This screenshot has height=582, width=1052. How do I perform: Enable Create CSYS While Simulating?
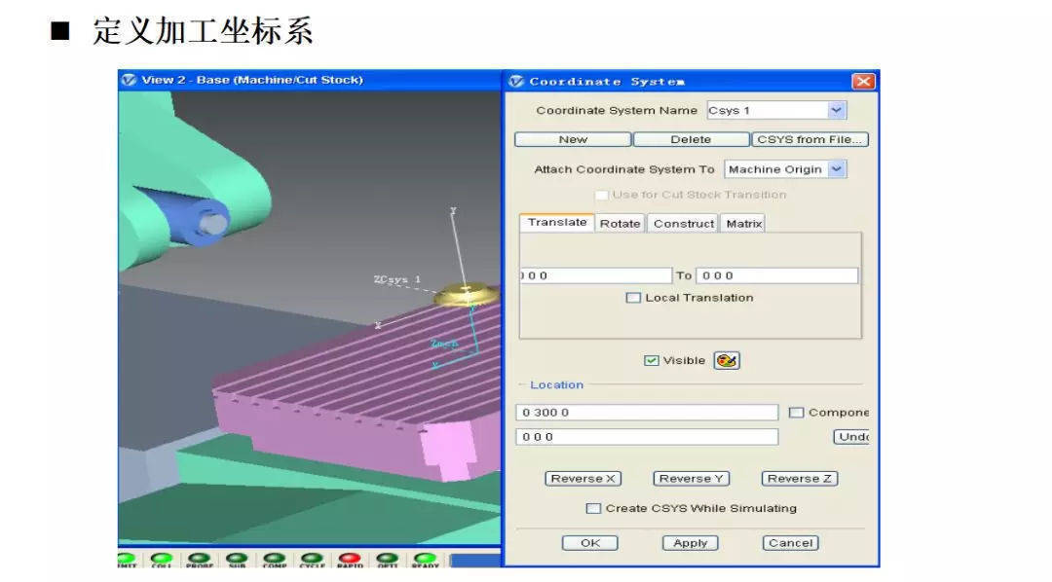pos(593,508)
